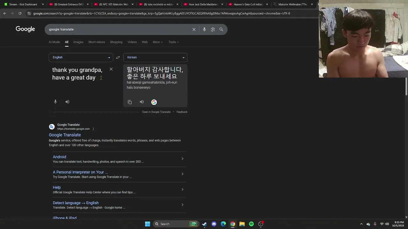Open Discord from the taskbar
Viewport: 408px width, 229px height.
coord(214,224)
